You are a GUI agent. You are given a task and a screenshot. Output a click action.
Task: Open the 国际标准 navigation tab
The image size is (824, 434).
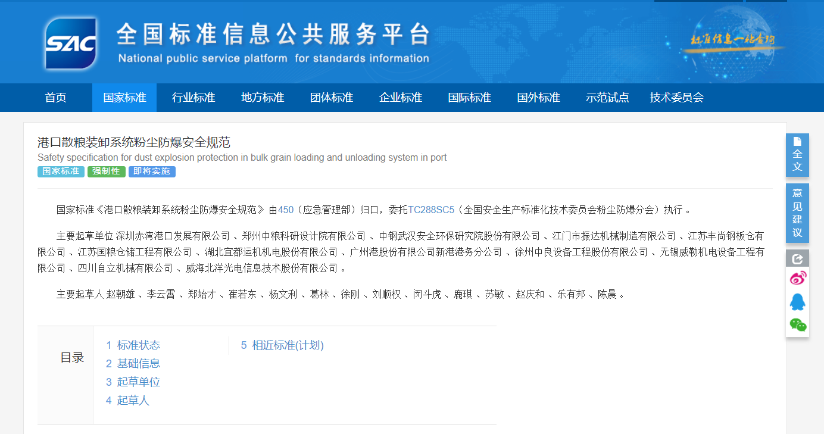click(470, 98)
